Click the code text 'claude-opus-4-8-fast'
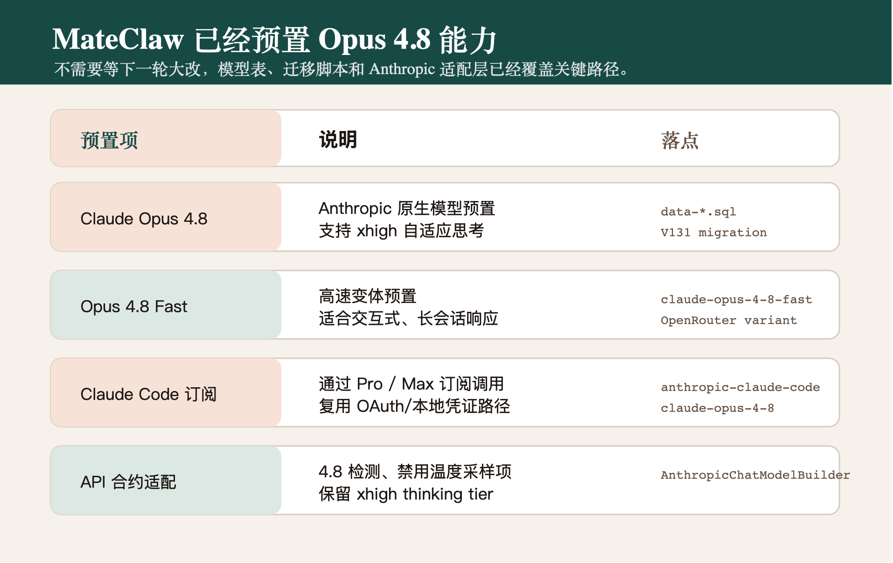This screenshot has height=563, width=893. pyautogui.click(x=736, y=299)
